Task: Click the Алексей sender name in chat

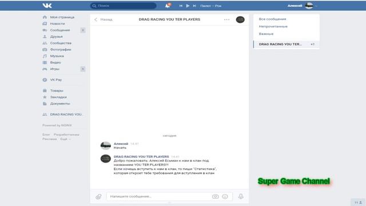Action: 121,144
